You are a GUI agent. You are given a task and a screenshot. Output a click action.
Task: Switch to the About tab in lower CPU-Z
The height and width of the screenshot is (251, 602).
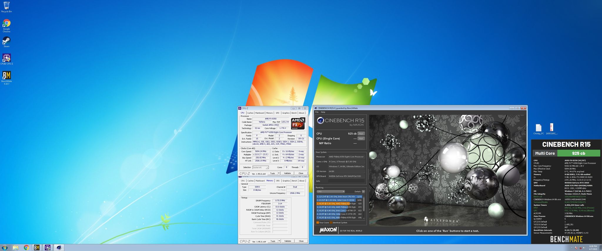click(302, 181)
